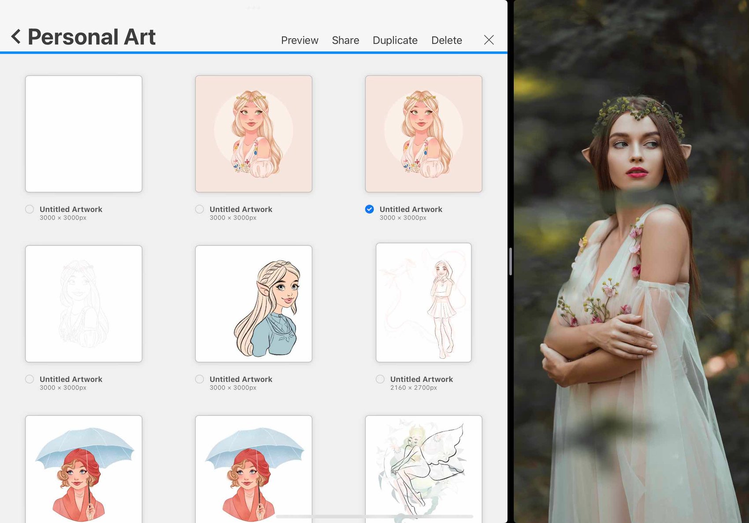Grab the split-view divider handle
749x523 pixels.
click(x=510, y=261)
